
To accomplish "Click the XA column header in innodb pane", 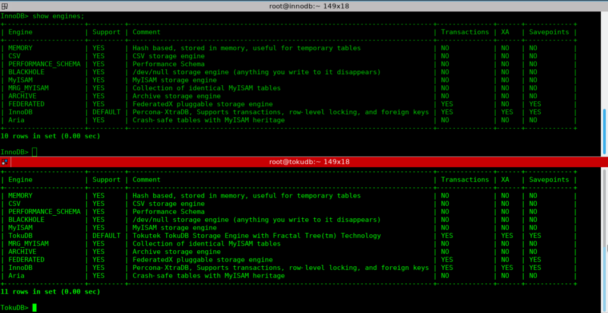I will tap(505, 32).
